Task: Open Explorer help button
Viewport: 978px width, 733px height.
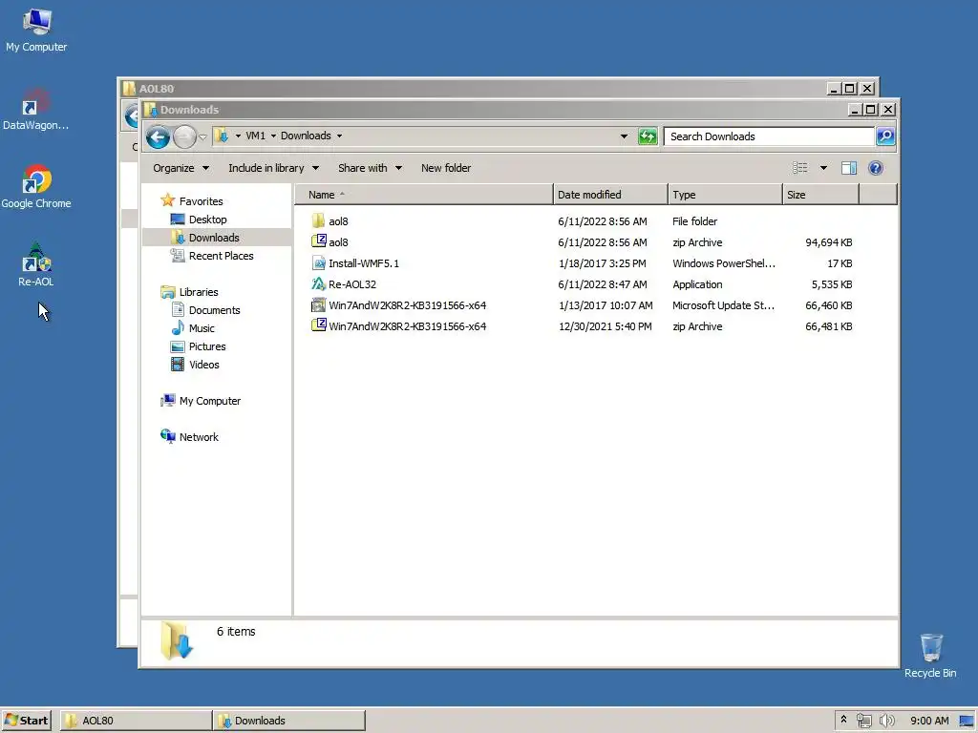Action: pos(875,168)
